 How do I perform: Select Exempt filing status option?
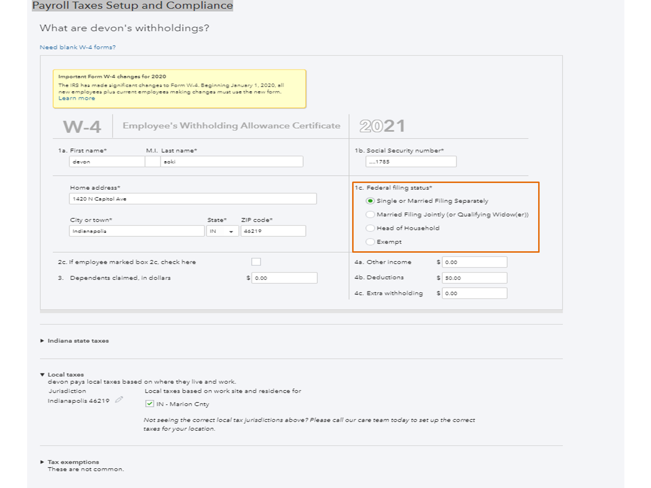[x=371, y=242]
